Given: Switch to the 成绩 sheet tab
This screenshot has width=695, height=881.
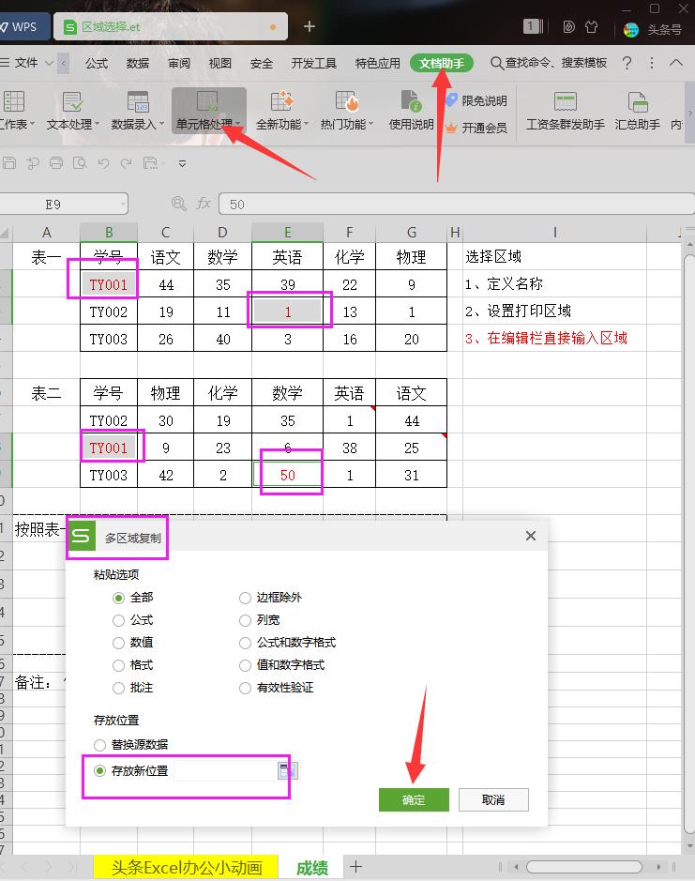Looking at the screenshot, I should (x=311, y=868).
